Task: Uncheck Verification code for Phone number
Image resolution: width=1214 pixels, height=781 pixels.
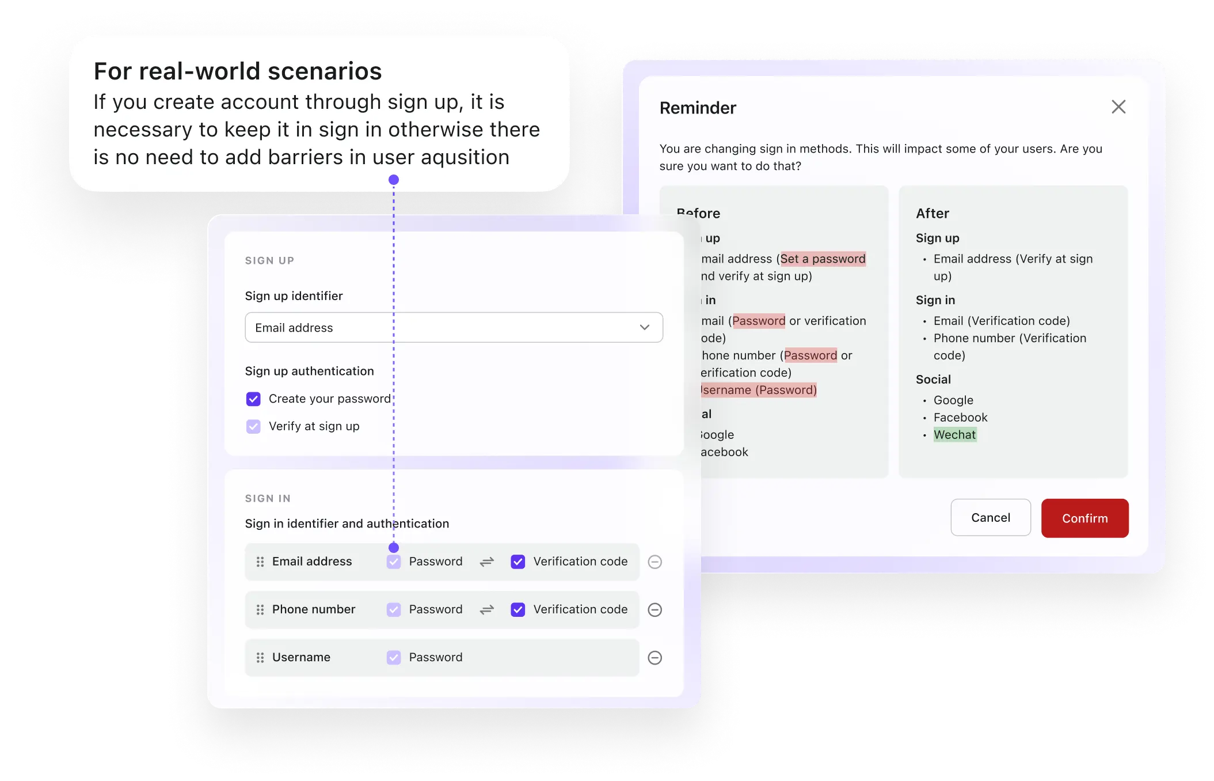Action: pyautogui.click(x=517, y=609)
